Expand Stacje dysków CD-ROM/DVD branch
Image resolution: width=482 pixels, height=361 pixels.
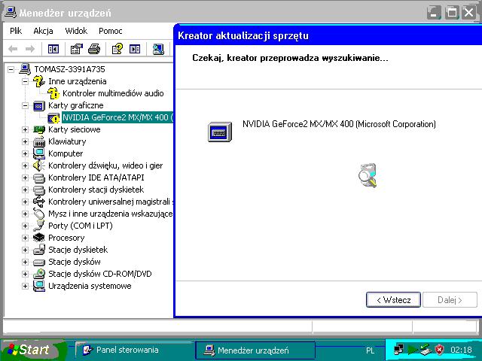pyautogui.click(x=25, y=274)
